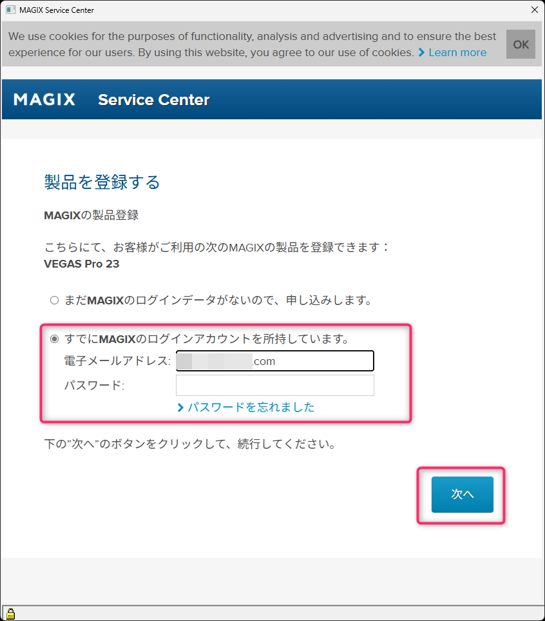Click the VEGAS Pro 23 product name
This screenshot has width=545, height=621.
(x=82, y=264)
